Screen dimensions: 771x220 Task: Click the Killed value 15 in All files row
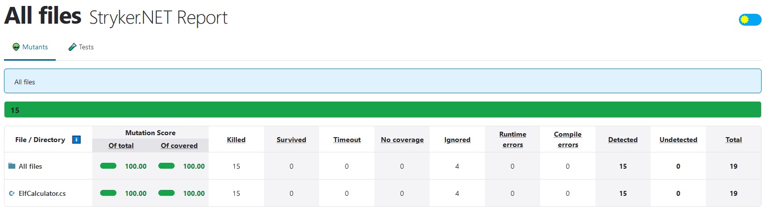click(x=236, y=166)
